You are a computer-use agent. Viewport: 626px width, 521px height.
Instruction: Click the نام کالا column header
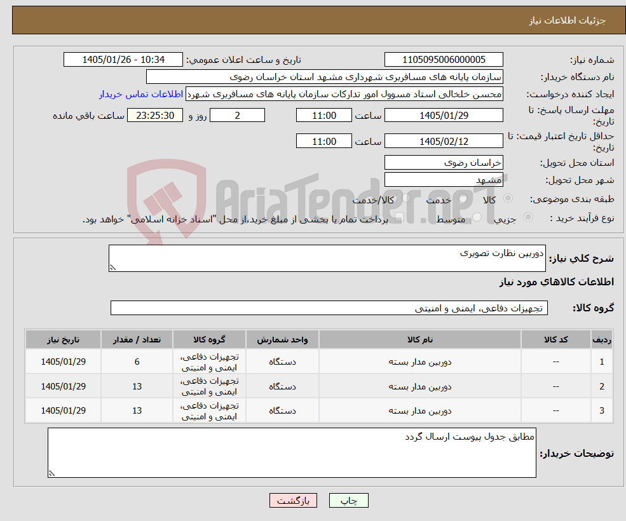click(420, 339)
